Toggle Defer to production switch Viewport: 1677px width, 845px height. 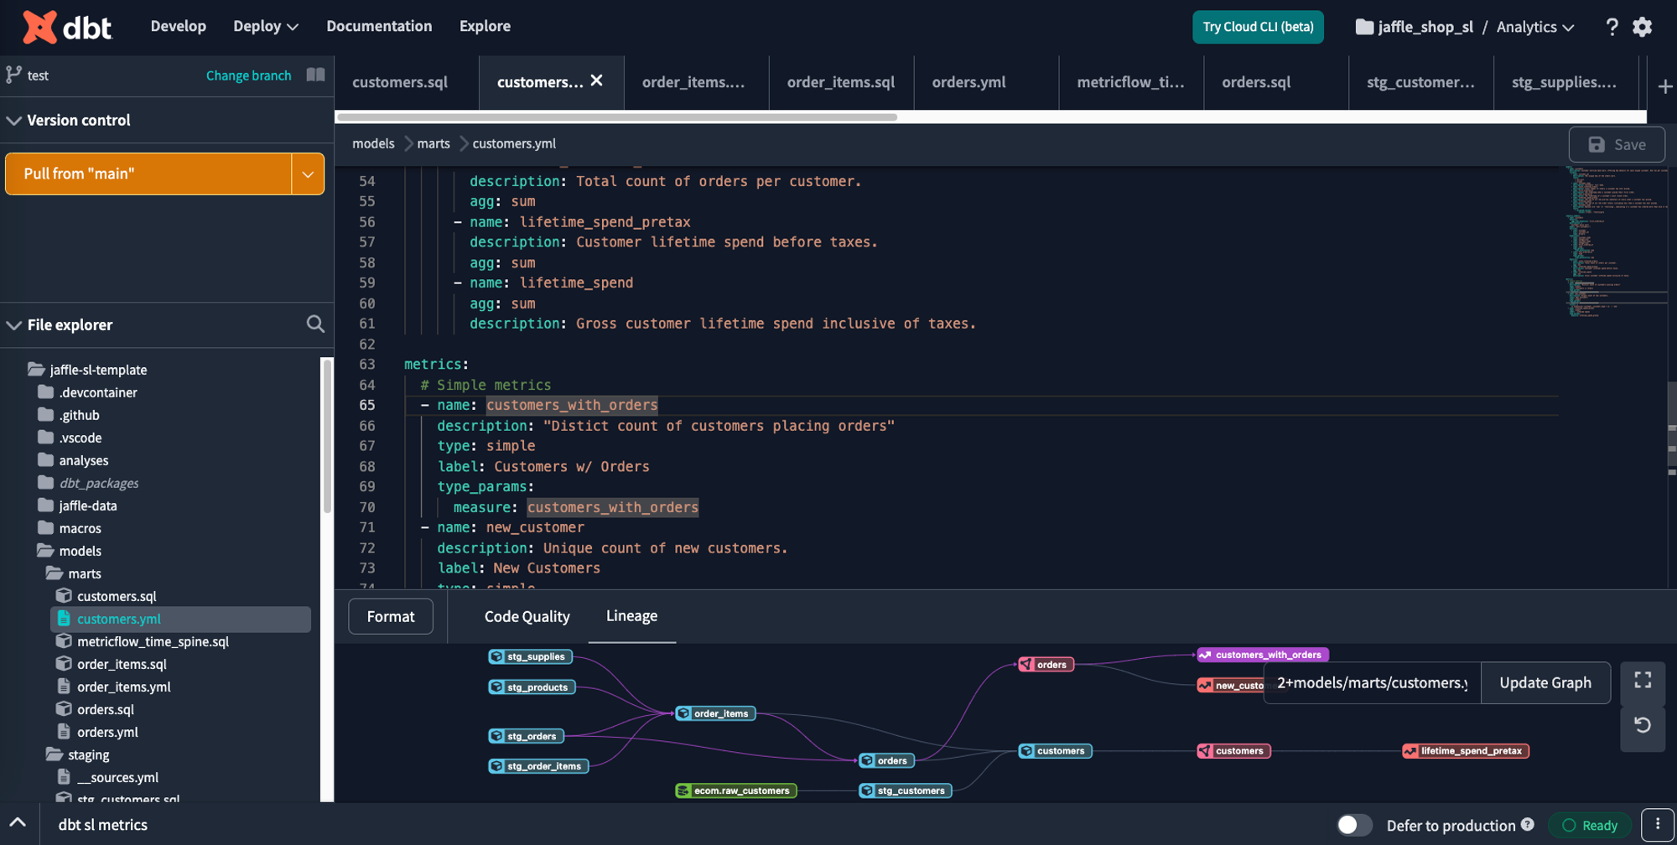point(1353,825)
